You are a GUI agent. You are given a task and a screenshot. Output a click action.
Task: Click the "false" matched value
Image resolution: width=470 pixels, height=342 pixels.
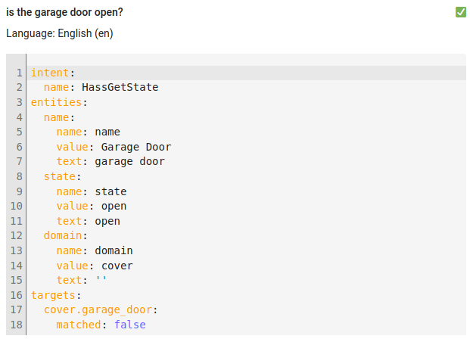pyautogui.click(x=129, y=325)
